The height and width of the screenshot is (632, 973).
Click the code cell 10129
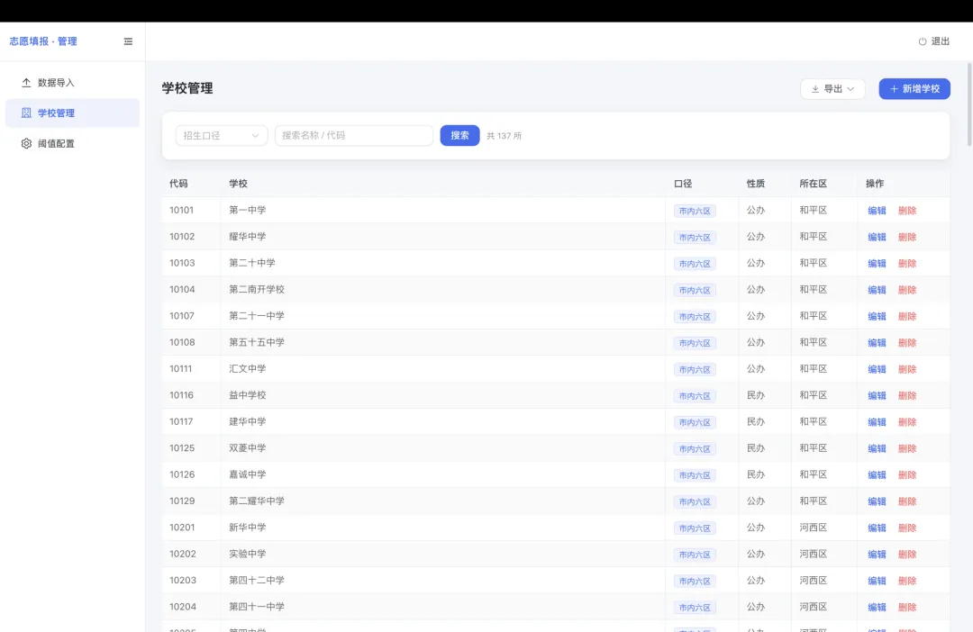point(182,501)
